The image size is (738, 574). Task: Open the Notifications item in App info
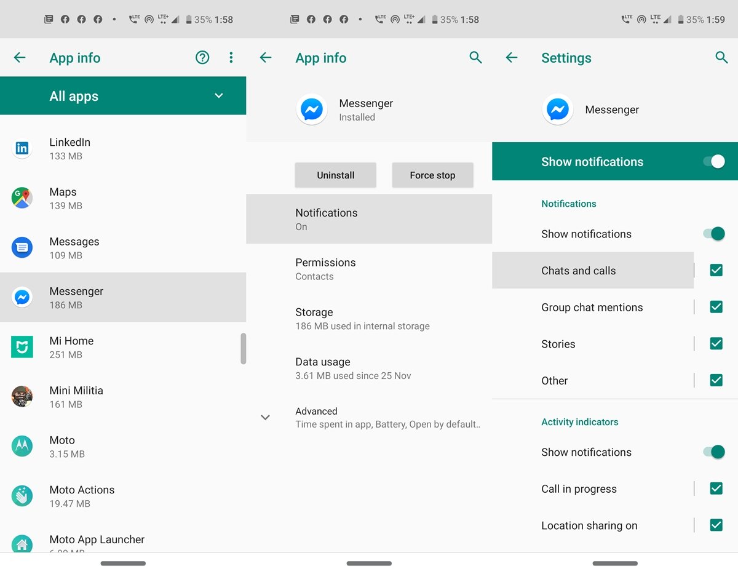click(x=369, y=219)
